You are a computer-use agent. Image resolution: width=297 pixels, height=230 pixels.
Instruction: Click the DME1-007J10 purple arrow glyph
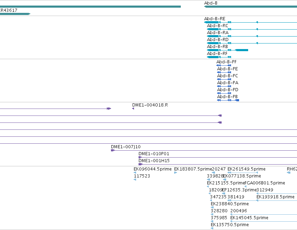113,150
